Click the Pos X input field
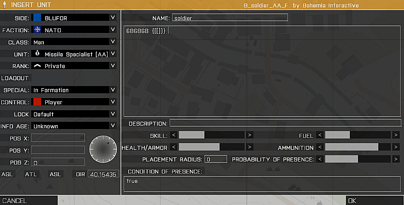Screen dimensions: 404x205 point(58,138)
